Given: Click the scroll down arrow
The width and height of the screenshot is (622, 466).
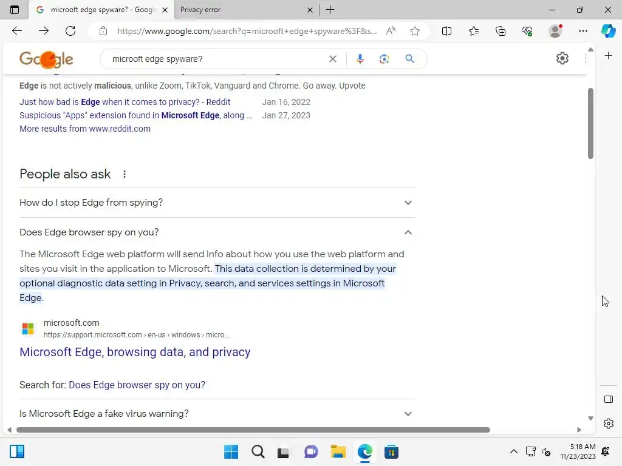Looking at the screenshot, I should [590, 419].
